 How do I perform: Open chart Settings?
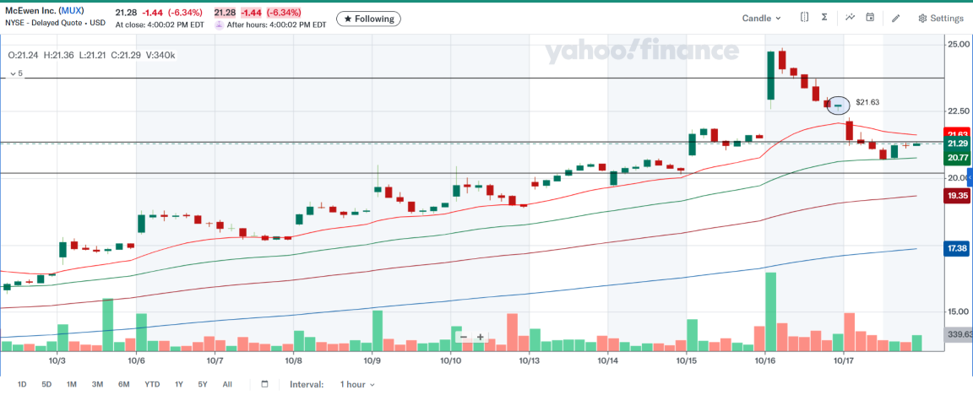point(941,18)
